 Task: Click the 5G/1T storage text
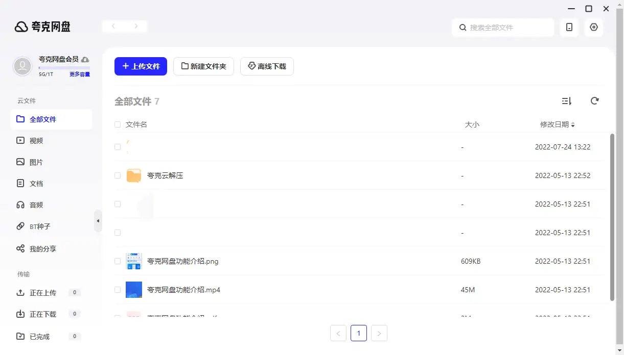(46, 74)
